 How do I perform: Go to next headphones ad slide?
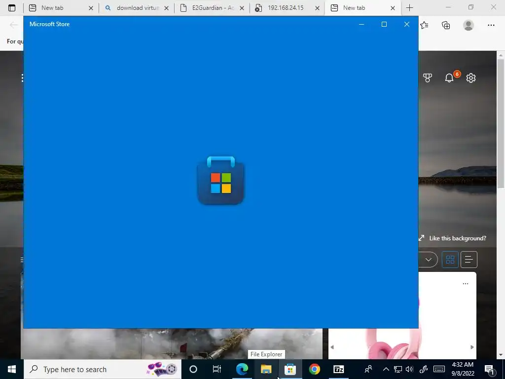coord(472,347)
